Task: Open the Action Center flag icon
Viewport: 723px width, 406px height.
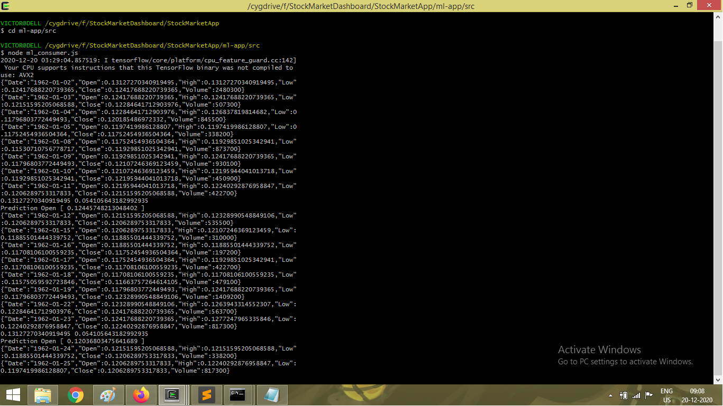Action: pyautogui.click(x=648, y=395)
